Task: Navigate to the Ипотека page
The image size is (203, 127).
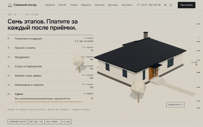Action: pyautogui.click(x=99, y=5)
